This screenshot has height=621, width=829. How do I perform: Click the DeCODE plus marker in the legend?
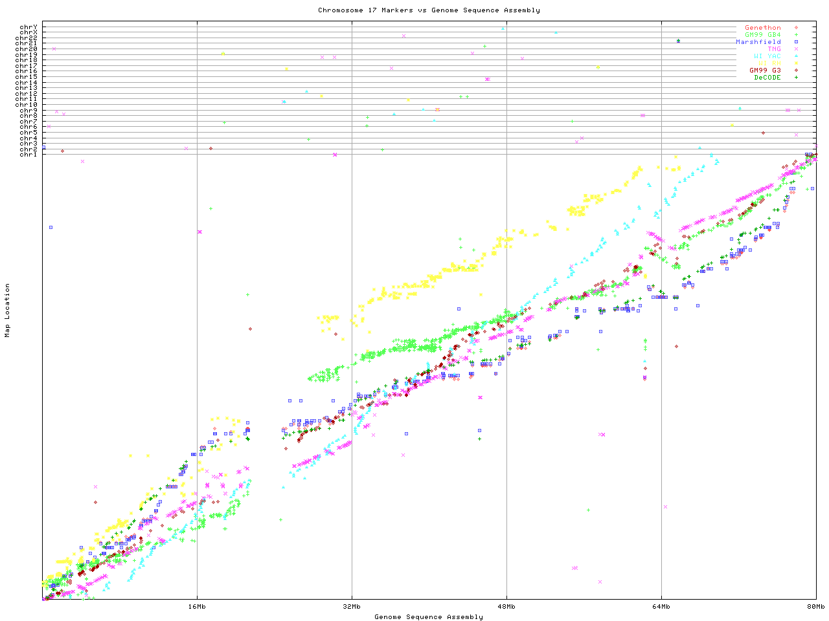coord(796,78)
